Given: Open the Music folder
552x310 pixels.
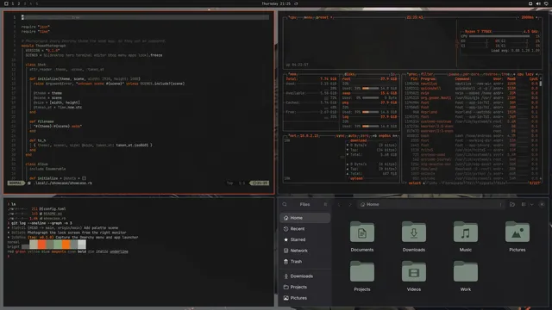Looking at the screenshot, I should (x=466, y=236).
